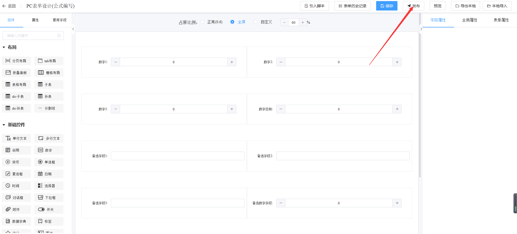Add the 子表 control
This screenshot has width=517, height=234.
click(x=49, y=85)
